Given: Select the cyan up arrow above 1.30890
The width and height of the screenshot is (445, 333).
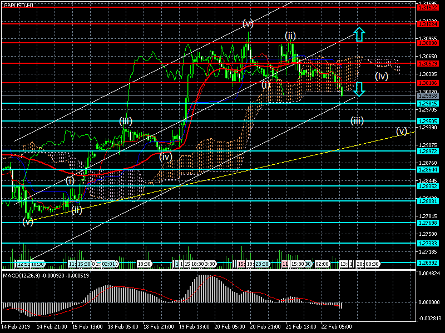Looking at the screenshot, I should [359, 34].
